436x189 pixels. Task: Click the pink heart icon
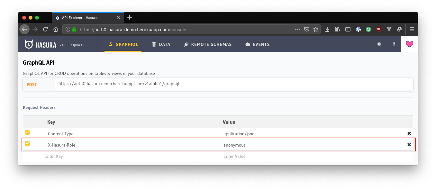click(409, 44)
